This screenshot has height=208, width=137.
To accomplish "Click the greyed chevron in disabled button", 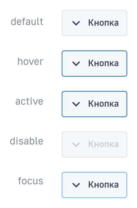I will tap(76, 145).
